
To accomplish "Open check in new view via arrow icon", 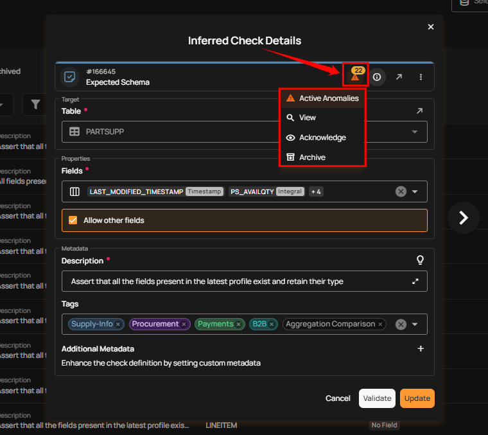I will (399, 77).
